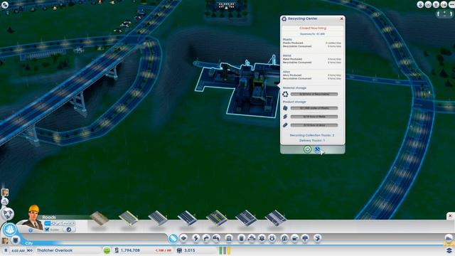Select the bulldozer demolish tool

click(x=449, y=238)
